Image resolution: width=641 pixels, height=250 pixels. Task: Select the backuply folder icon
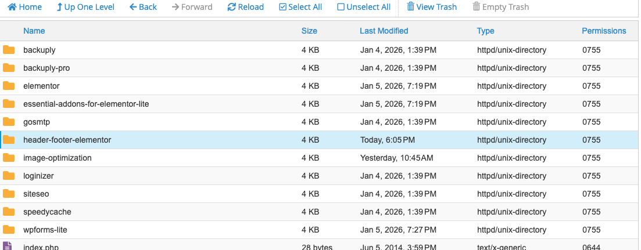[9, 50]
